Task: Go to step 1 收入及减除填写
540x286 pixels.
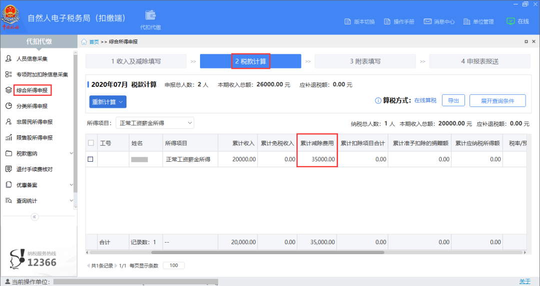Action: (x=136, y=61)
